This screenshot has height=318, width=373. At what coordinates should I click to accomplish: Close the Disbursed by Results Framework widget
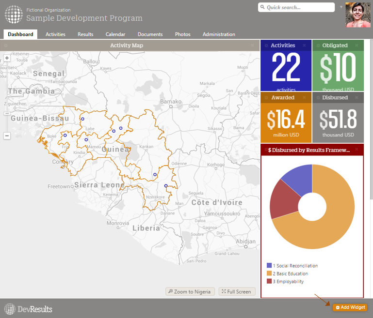(x=357, y=149)
